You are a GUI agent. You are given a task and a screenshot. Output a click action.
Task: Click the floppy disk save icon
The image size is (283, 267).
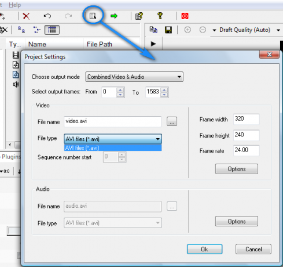pyautogui.click(x=168, y=30)
